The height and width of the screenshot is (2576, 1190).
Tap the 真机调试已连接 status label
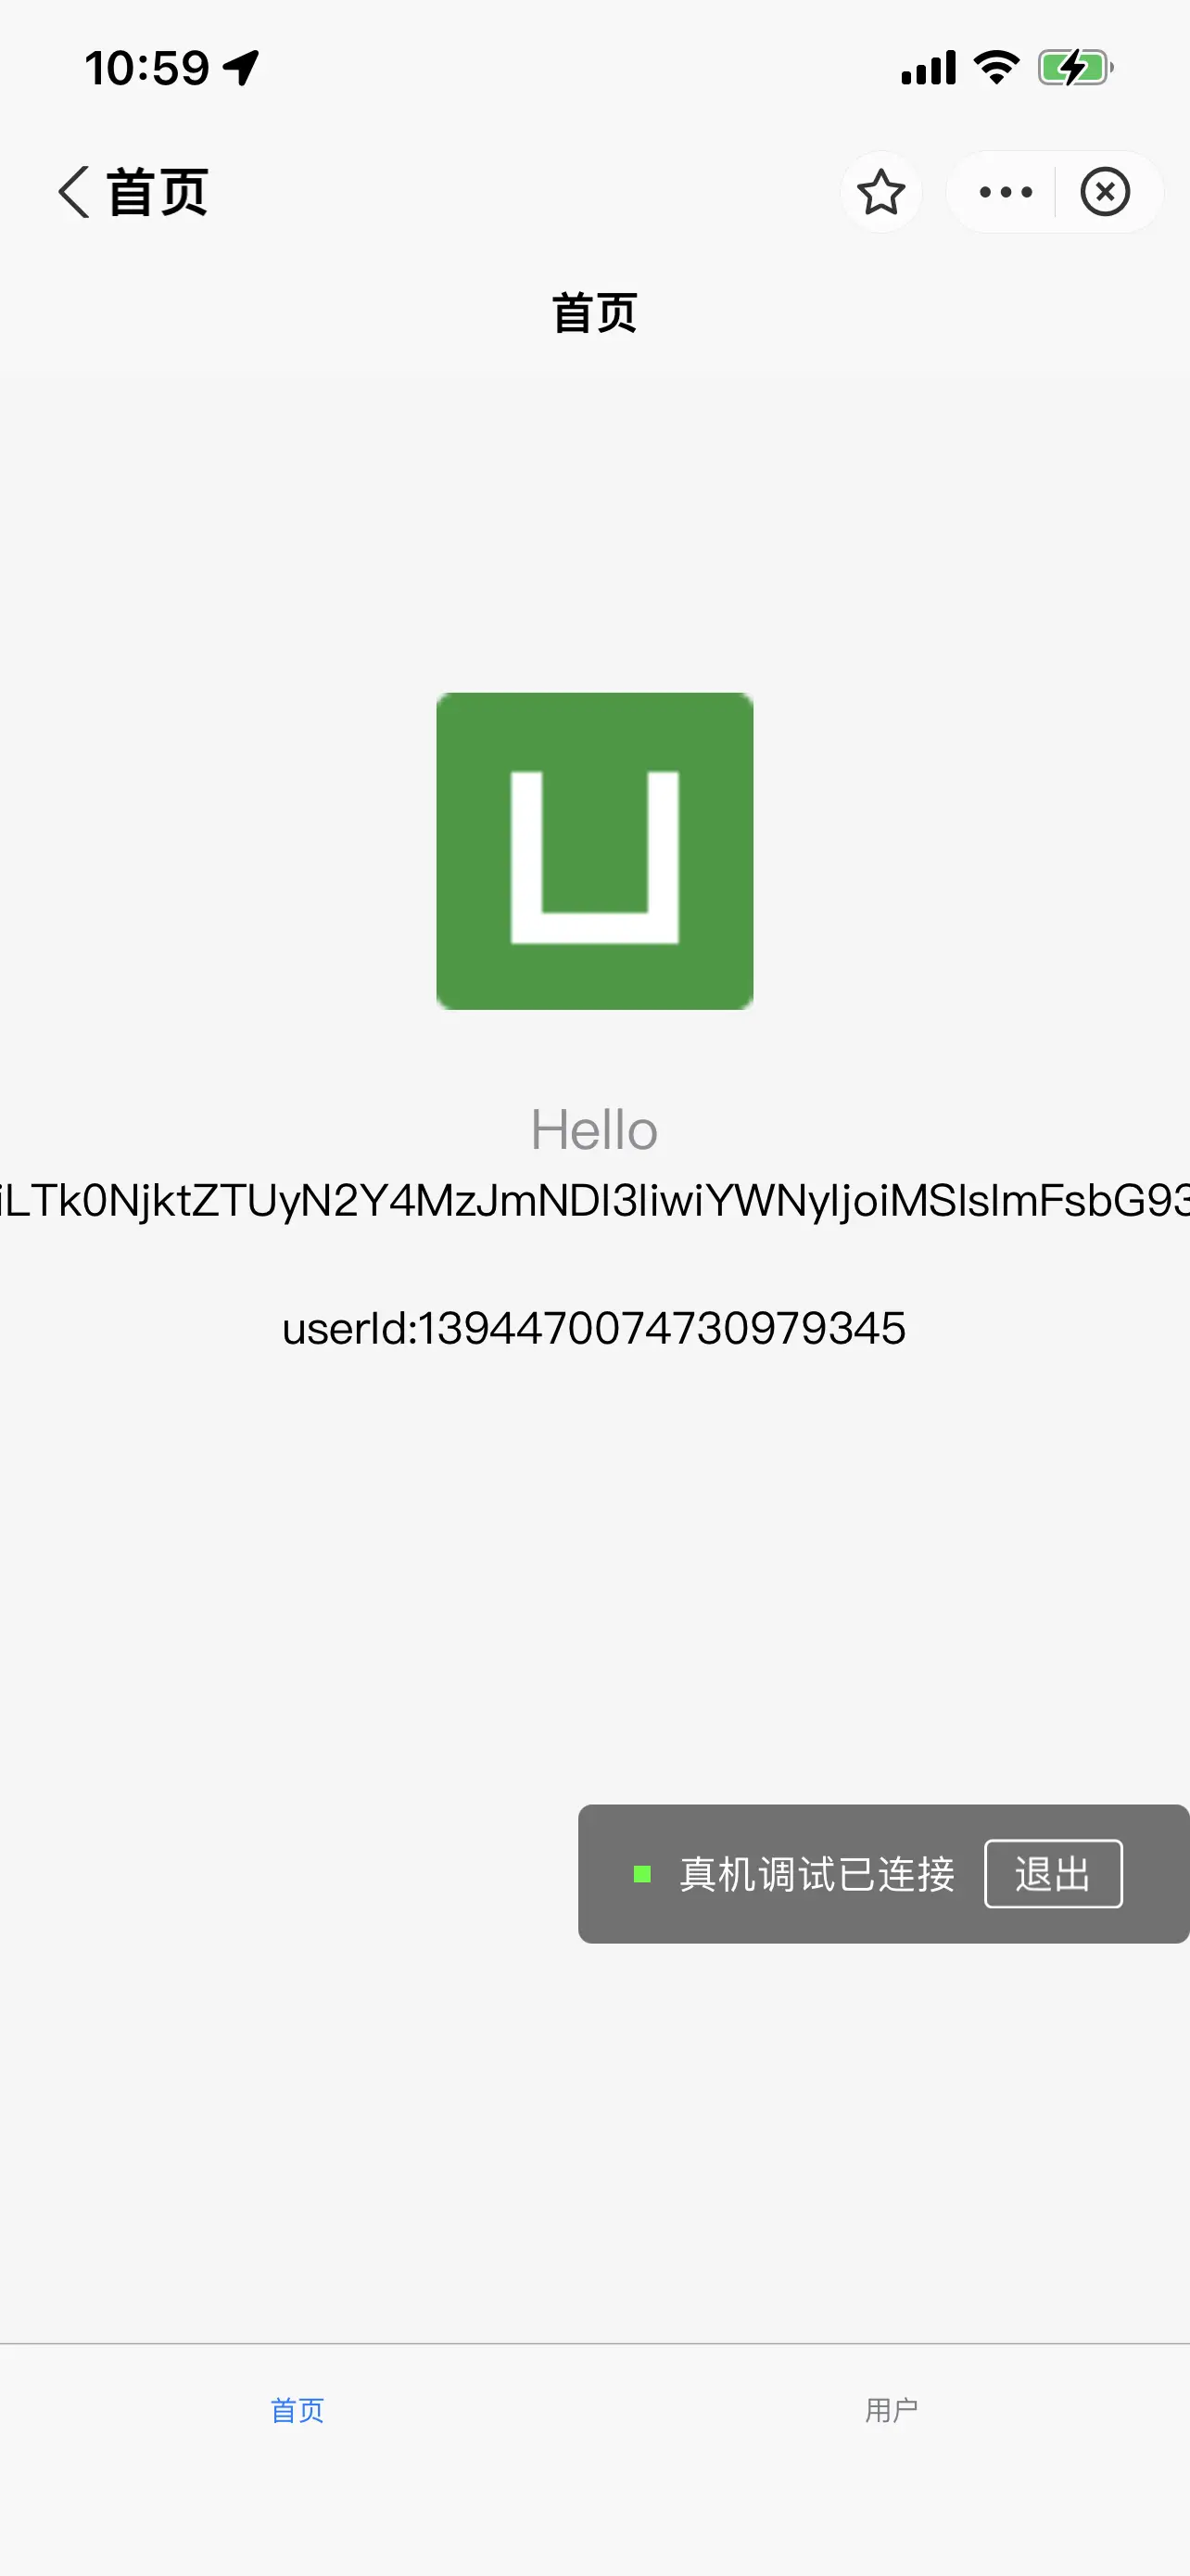(x=817, y=1874)
